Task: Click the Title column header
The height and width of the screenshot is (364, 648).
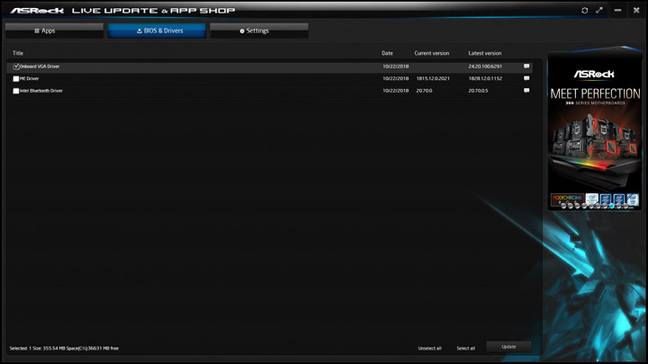Action: [x=18, y=53]
